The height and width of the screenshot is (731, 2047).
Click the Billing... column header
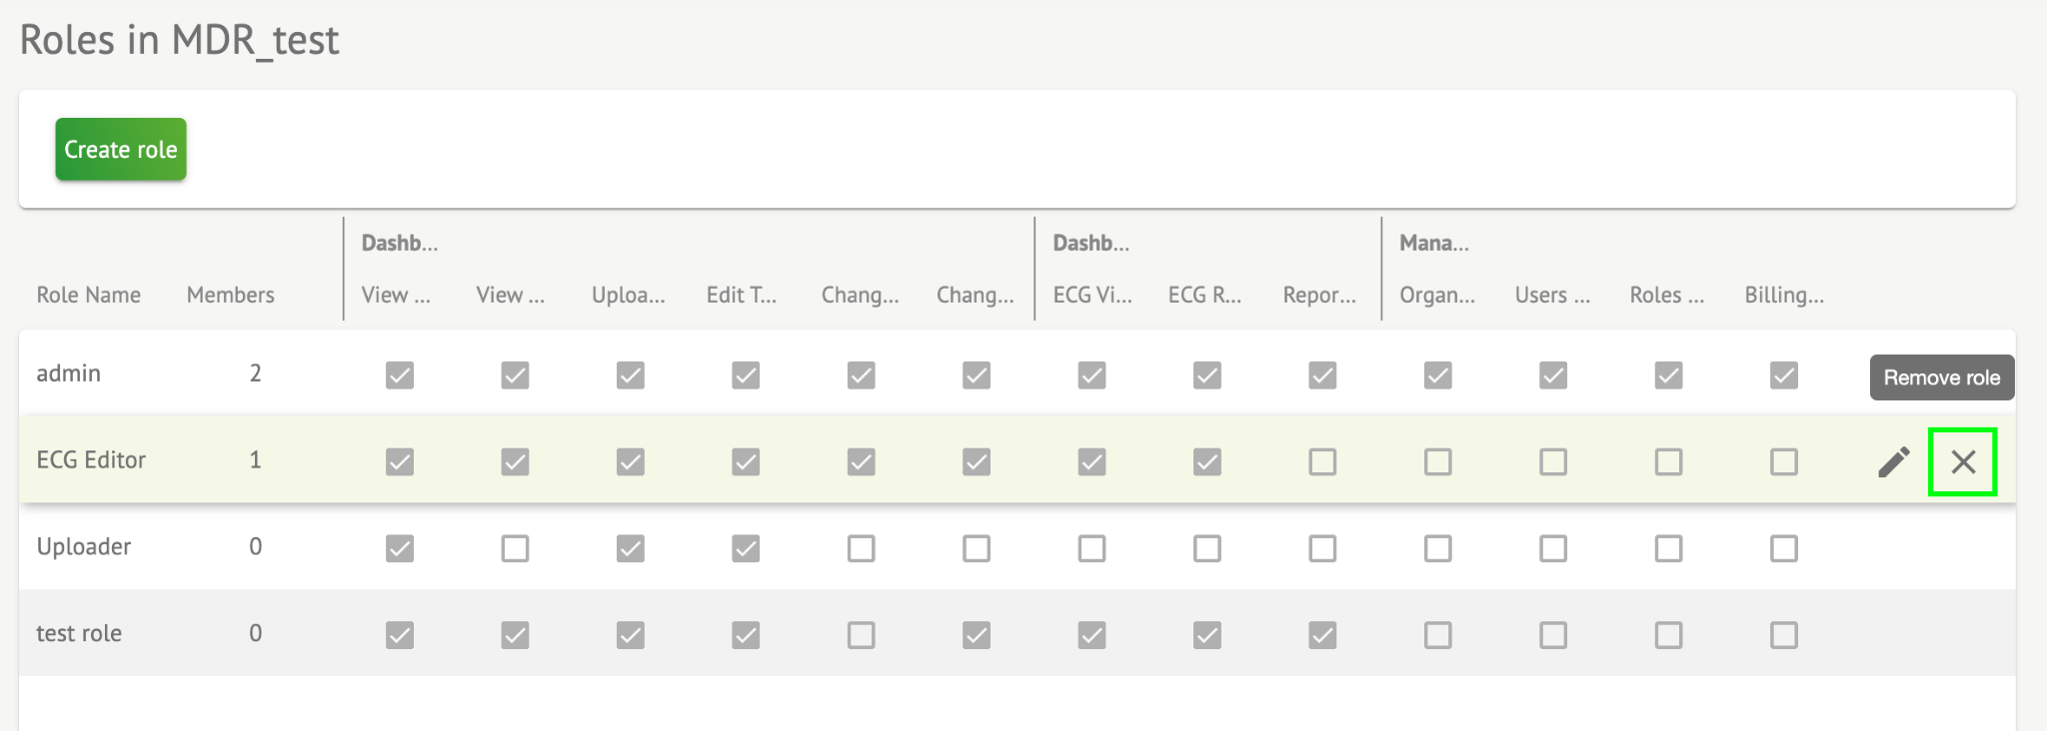click(x=1784, y=295)
